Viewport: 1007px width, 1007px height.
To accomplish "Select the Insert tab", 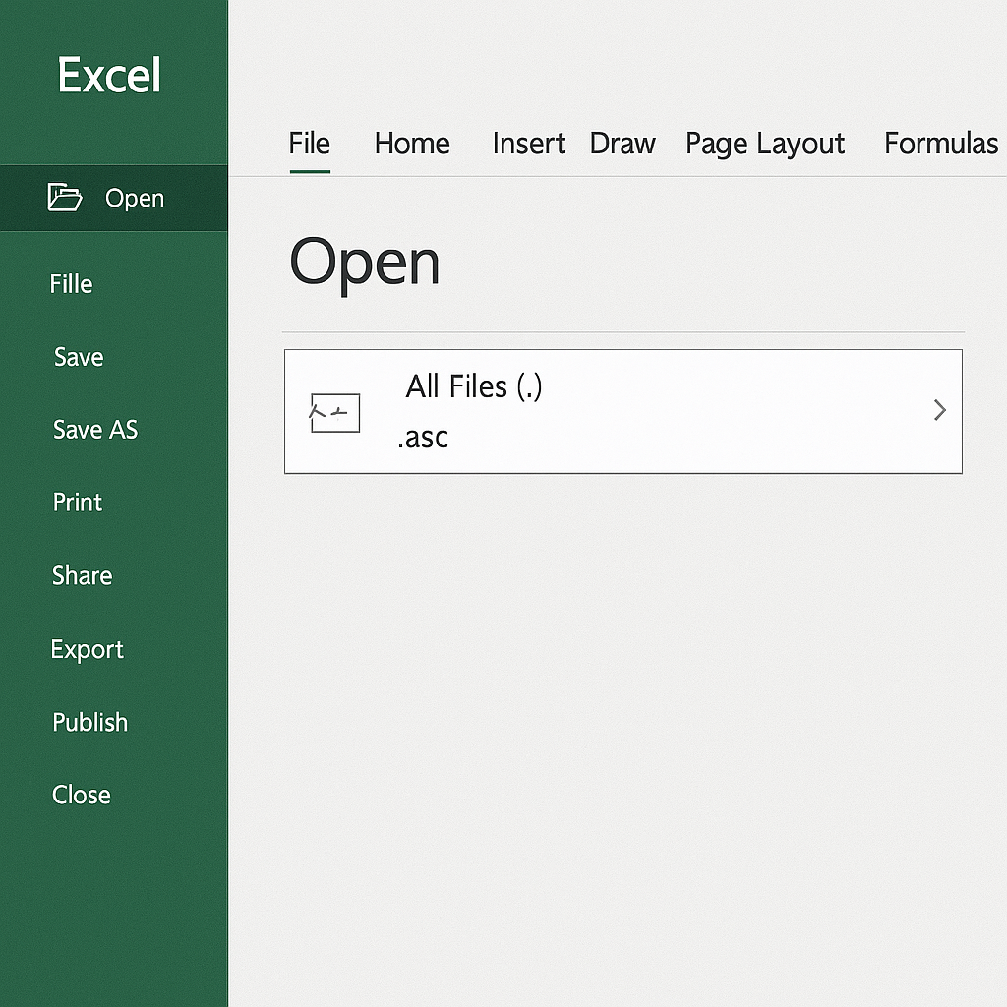I will tap(529, 144).
